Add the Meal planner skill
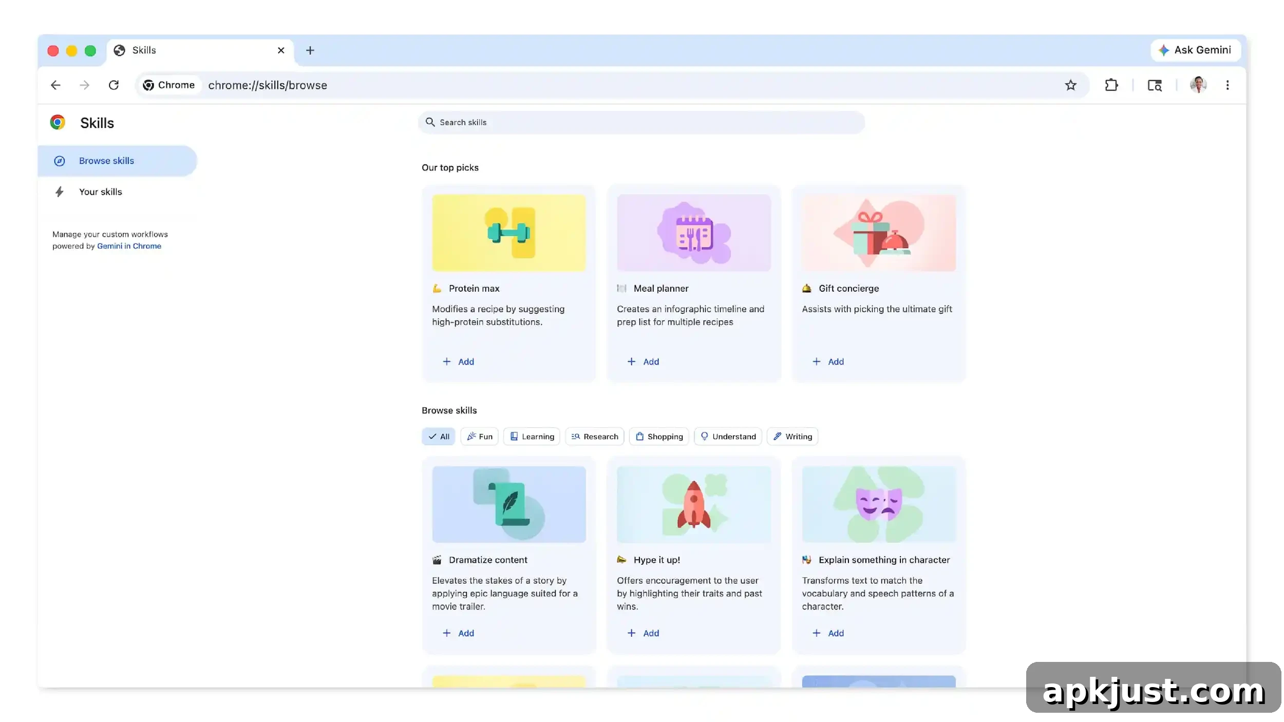1284x722 pixels. click(x=643, y=362)
